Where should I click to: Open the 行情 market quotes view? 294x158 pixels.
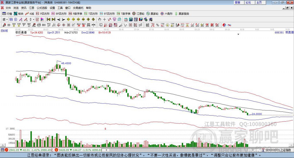pos(7,14)
